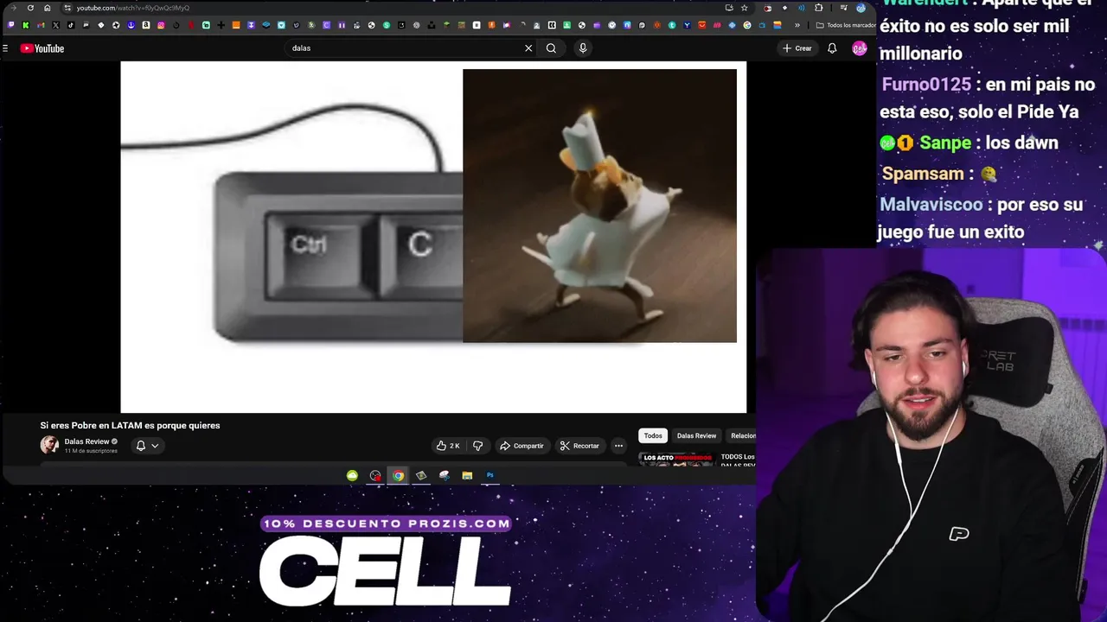Select the Dalas Review filter chip
Screen dimensions: 1107x622
(x=696, y=435)
